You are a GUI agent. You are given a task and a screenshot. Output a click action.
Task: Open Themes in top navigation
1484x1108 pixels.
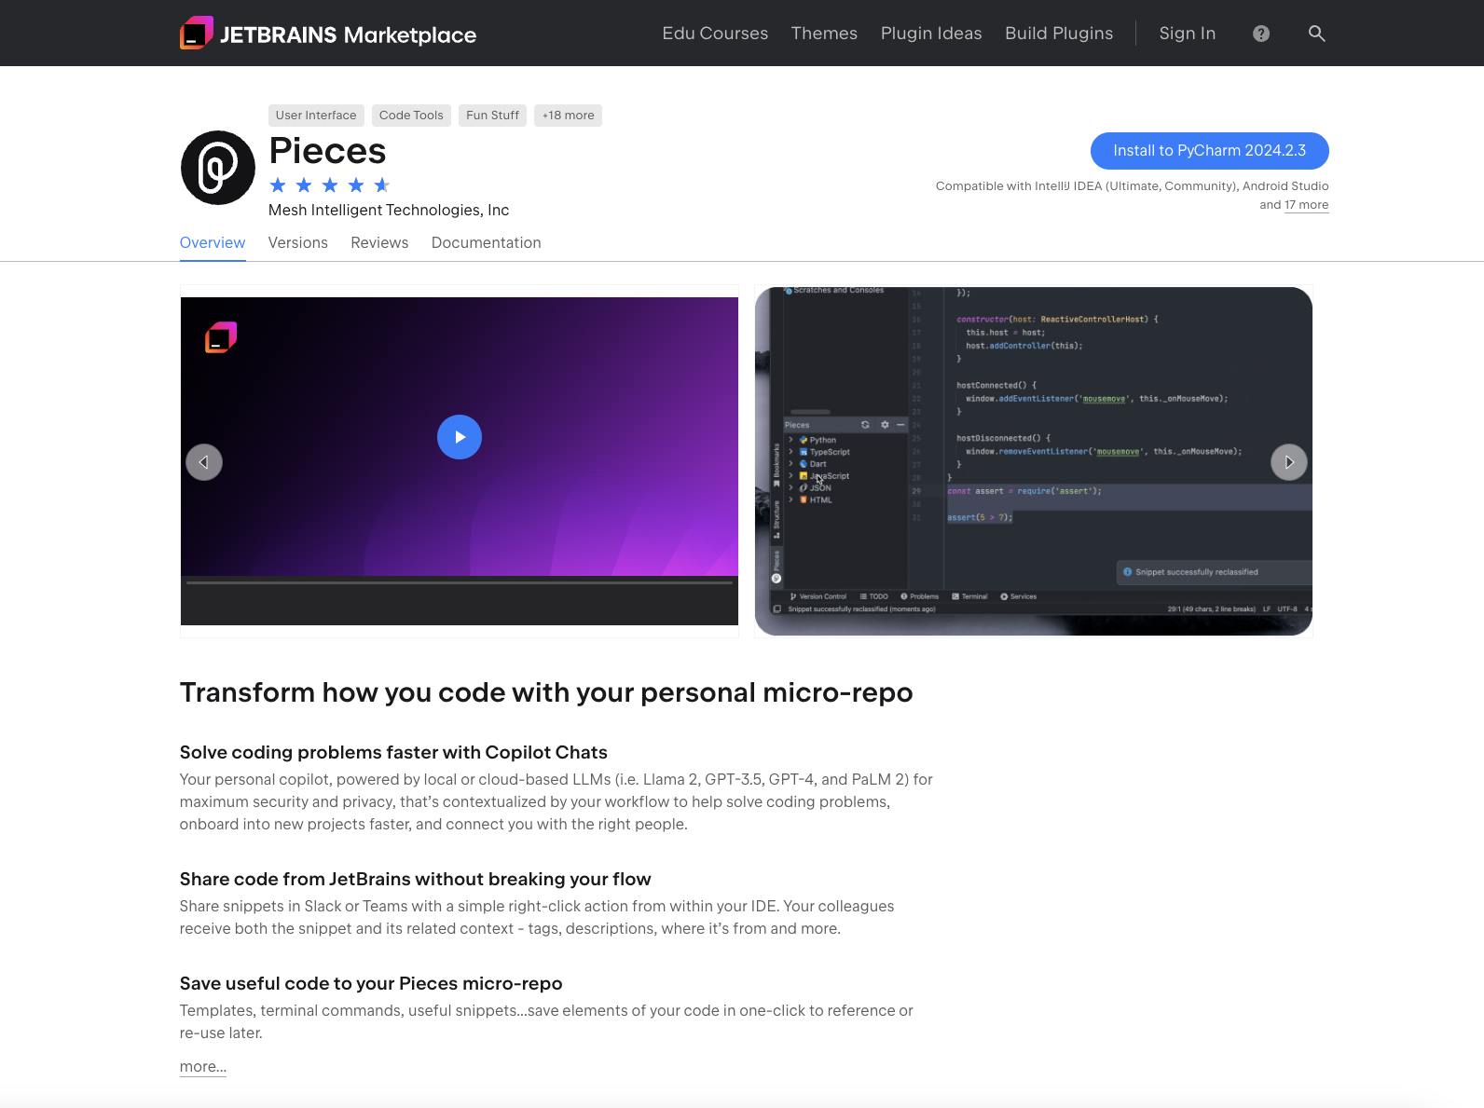point(824,34)
